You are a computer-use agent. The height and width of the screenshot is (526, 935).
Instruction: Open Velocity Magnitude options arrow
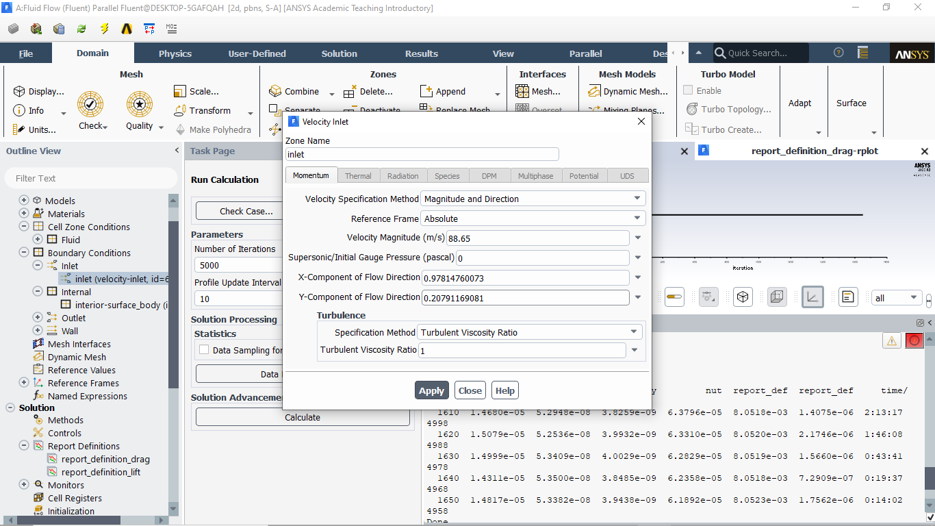coord(638,238)
